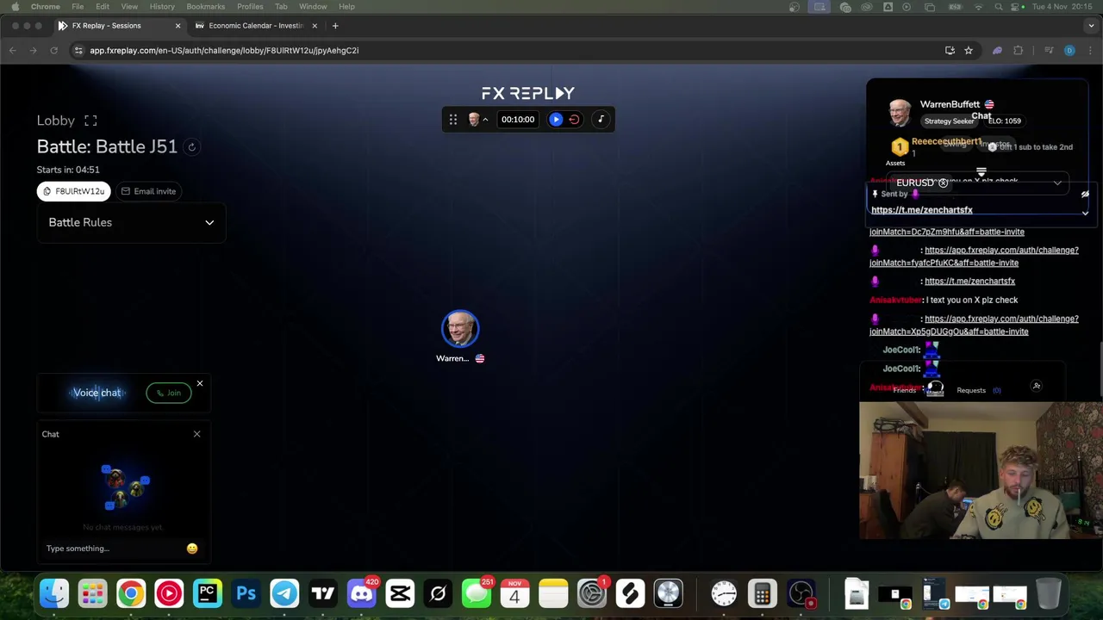
Task: Select WarrenBuffett avatar in lobby center
Action: click(460, 329)
